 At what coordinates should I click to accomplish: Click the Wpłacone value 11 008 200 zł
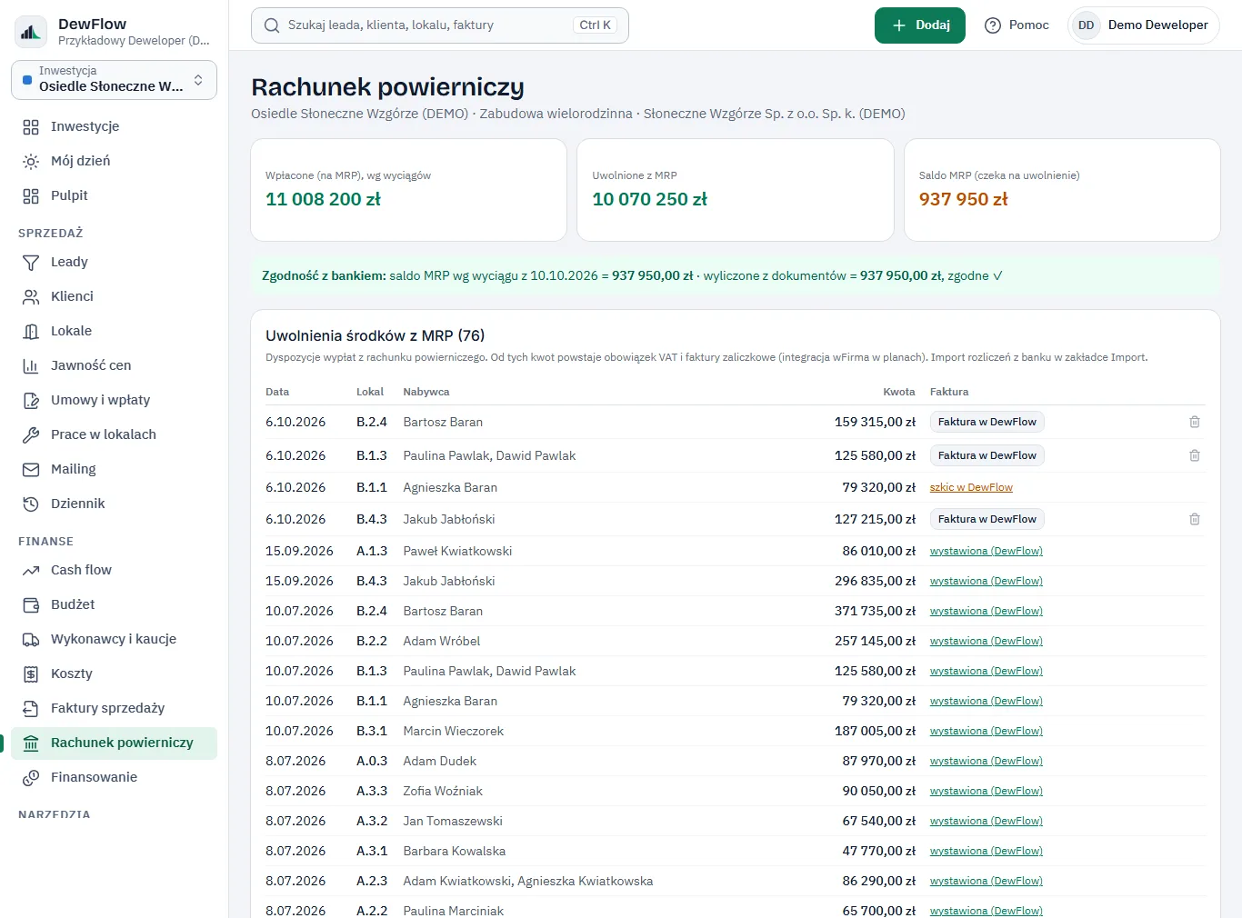click(x=323, y=199)
